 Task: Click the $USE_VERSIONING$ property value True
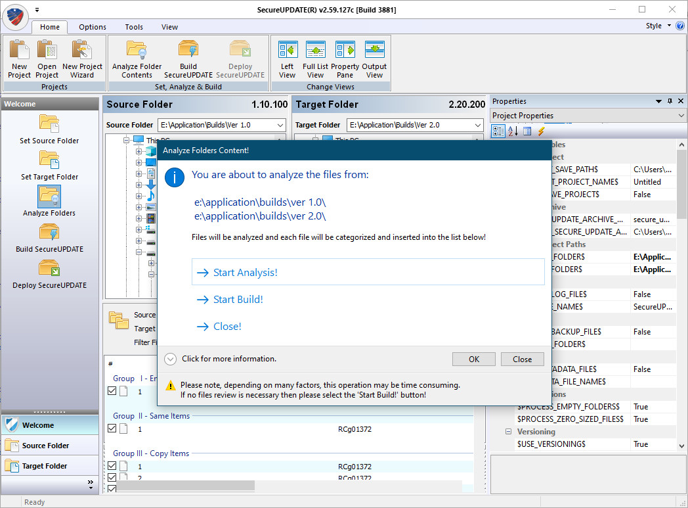click(x=653, y=444)
